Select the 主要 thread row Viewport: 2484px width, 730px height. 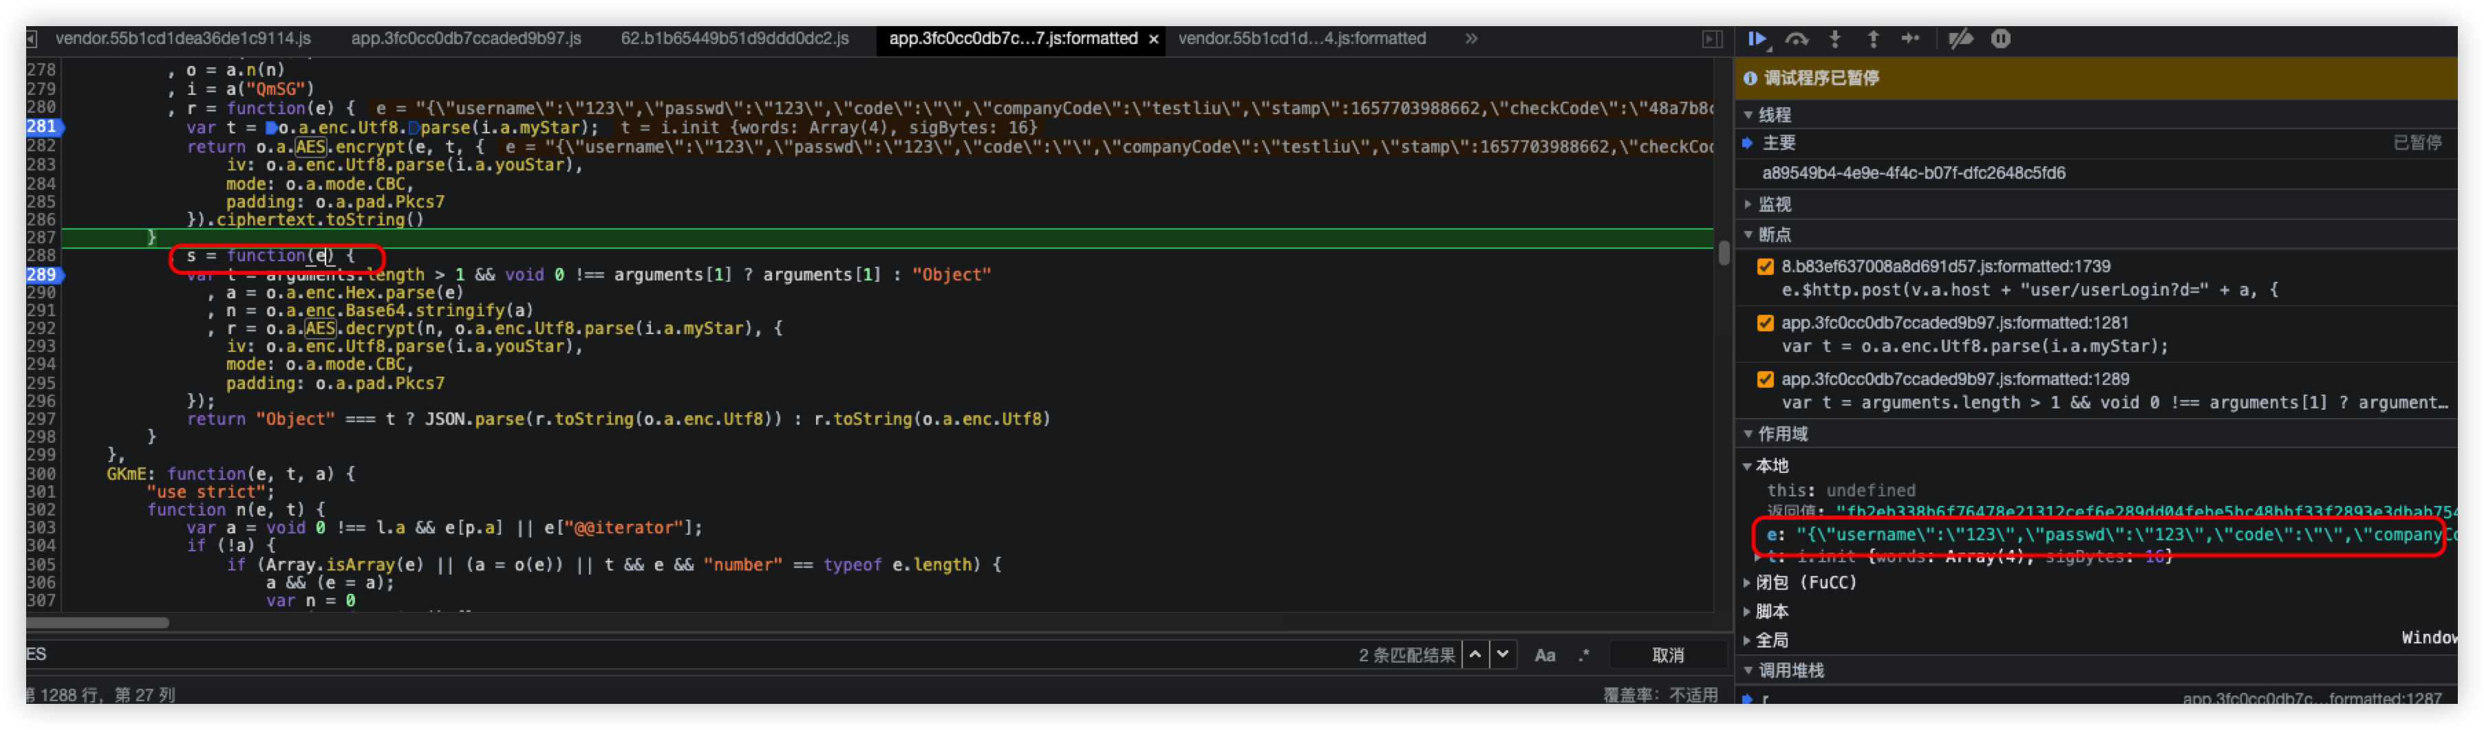2095,144
